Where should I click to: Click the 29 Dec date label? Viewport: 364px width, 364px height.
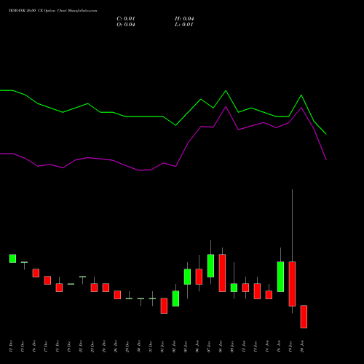click(x=127, y=347)
